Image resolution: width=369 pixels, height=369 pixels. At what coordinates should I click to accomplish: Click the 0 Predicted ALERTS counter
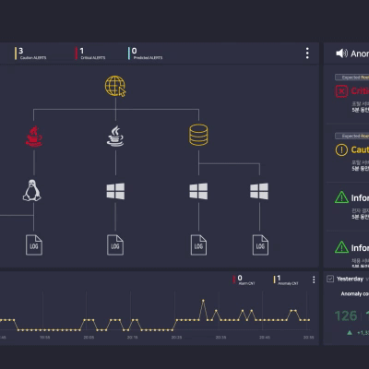point(145,54)
